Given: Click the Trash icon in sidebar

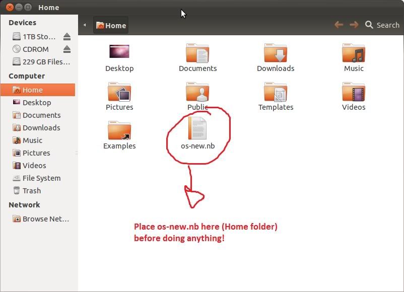Looking at the screenshot, I should pos(17,190).
